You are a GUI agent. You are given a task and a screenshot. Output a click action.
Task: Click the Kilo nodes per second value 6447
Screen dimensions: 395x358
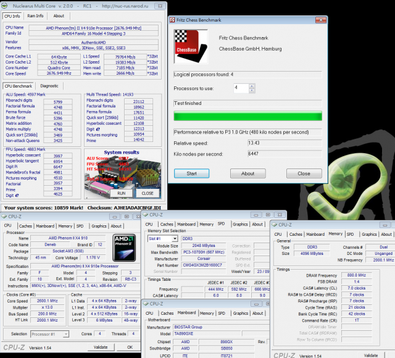(x=285, y=154)
